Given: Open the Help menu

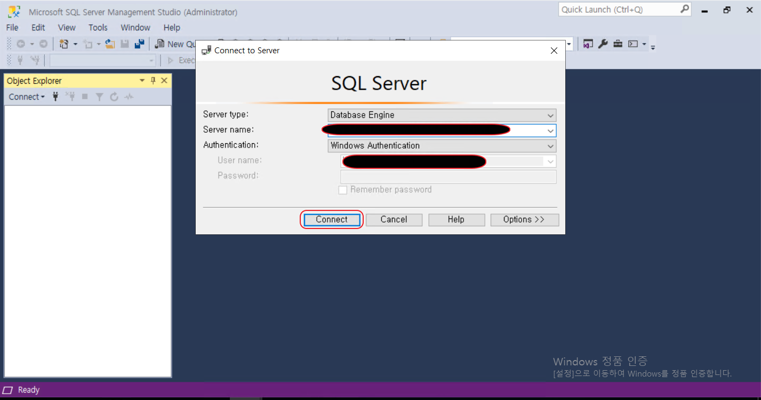Looking at the screenshot, I should coord(172,28).
